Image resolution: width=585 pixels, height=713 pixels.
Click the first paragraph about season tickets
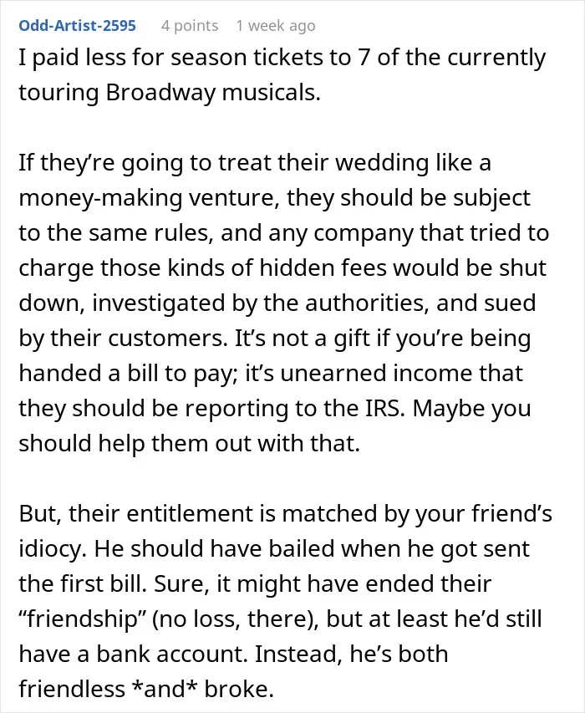282,75
